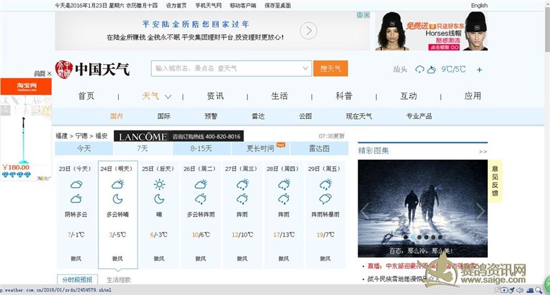Screen dimensions: 550x295
Task: Click the plus icon to add a city
Action: pos(479,70)
